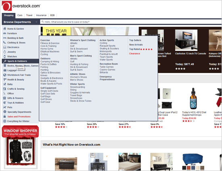Viewport: 222px width, 171px height.
Task: Open Skating & Scooters link
Action: (109, 48)
